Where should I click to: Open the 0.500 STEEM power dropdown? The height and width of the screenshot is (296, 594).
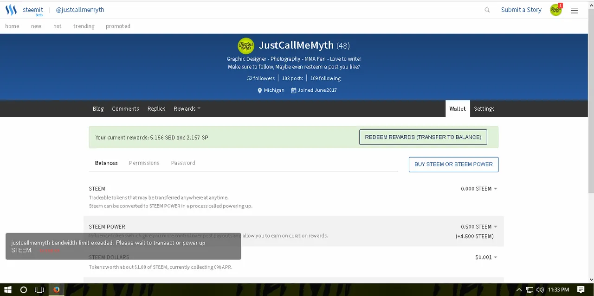coord(479,227)
